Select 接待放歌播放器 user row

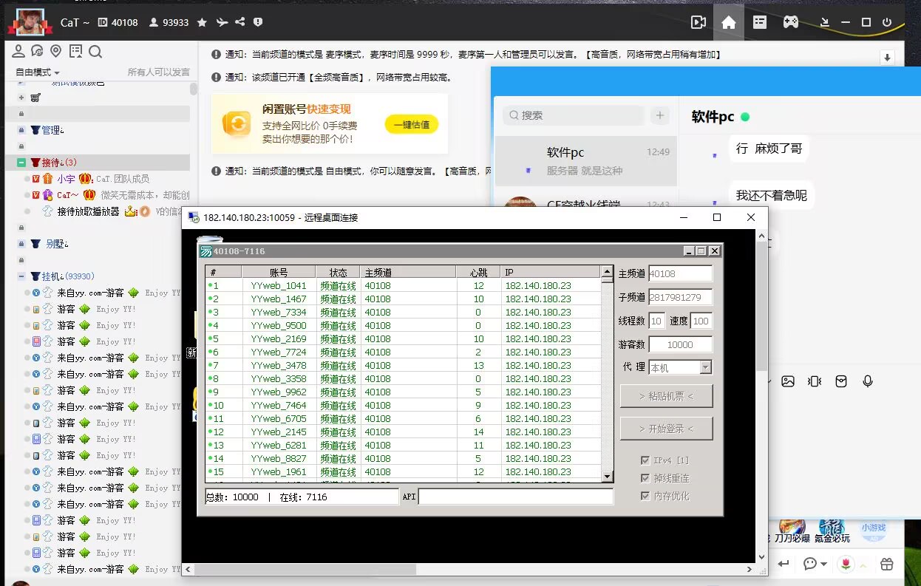pyautogui.click(x=88, y=211)
